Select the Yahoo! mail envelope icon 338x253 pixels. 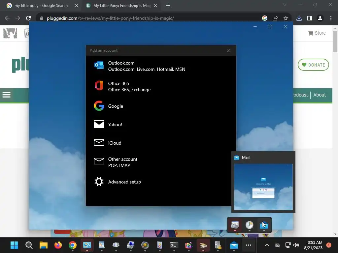[99, 124]
